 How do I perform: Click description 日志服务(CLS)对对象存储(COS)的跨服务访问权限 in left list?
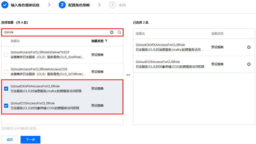point(45,108)
